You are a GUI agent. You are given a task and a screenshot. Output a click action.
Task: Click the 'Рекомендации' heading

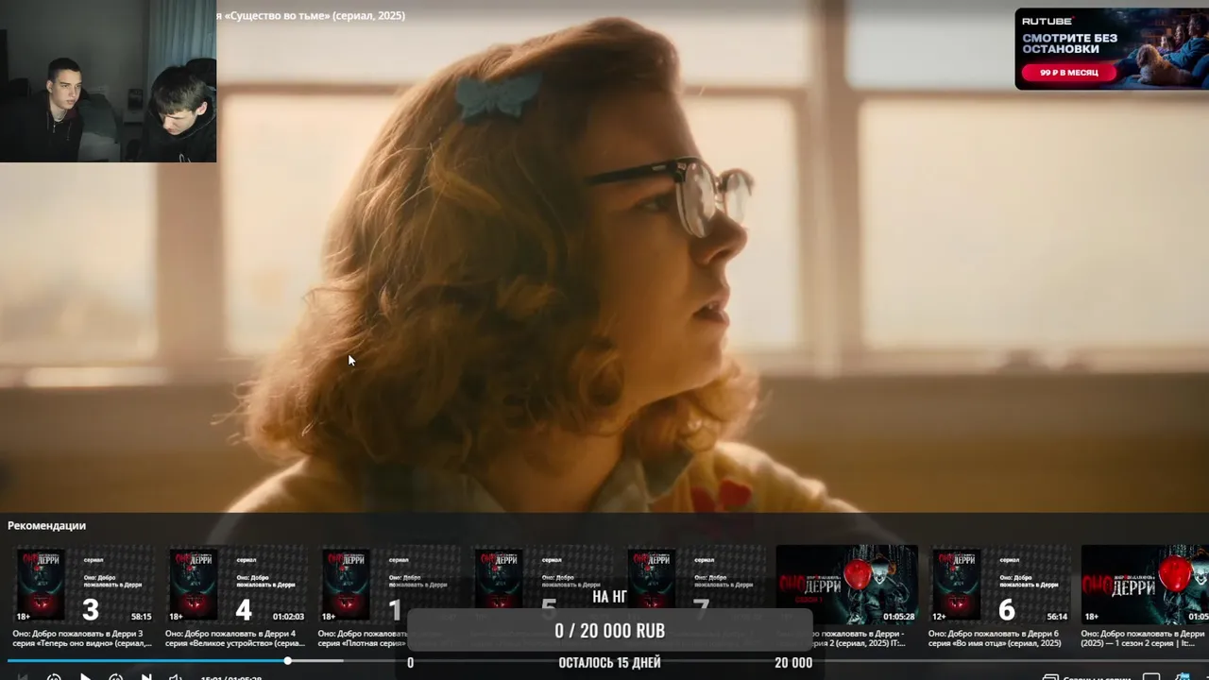pos(46,525)
